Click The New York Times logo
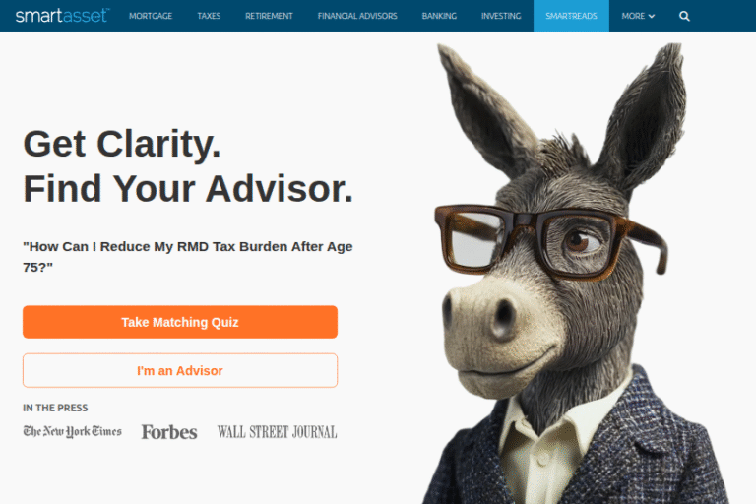756x504 pixels. pos(72,431)
